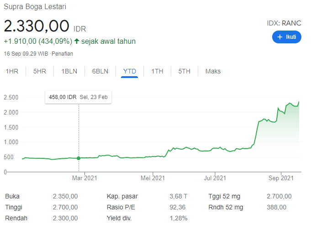
Task: Click the Yield div. value 1,28%
Action: (179, 218)
